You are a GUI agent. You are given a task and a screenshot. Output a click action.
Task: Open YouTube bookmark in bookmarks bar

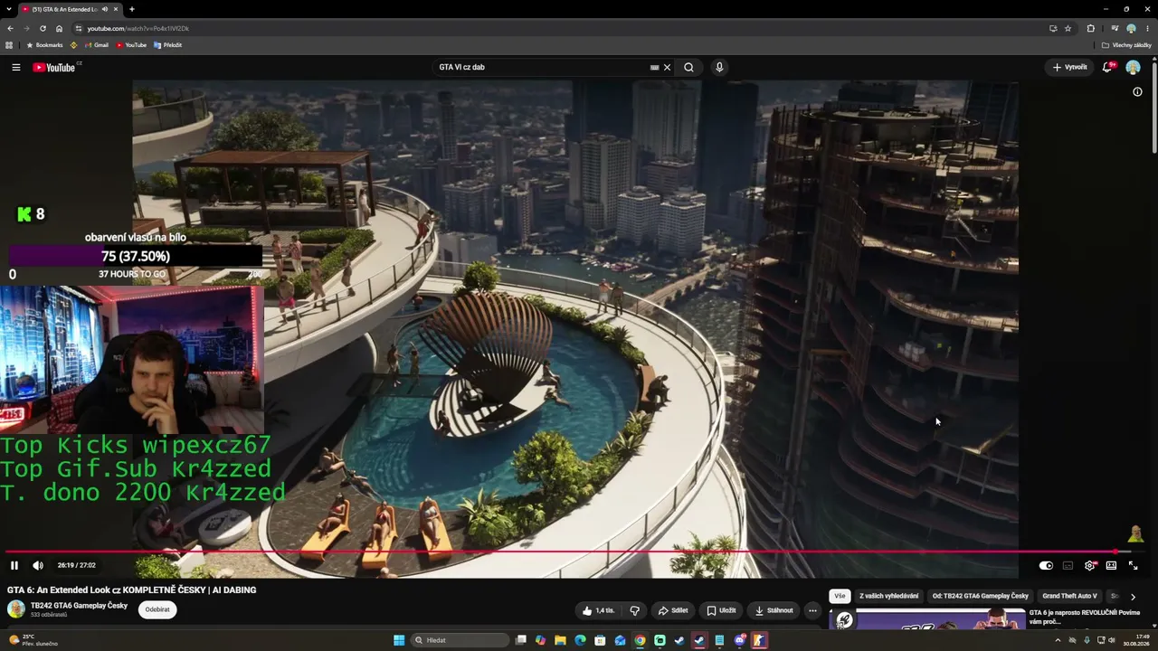(x=131, y=45)
